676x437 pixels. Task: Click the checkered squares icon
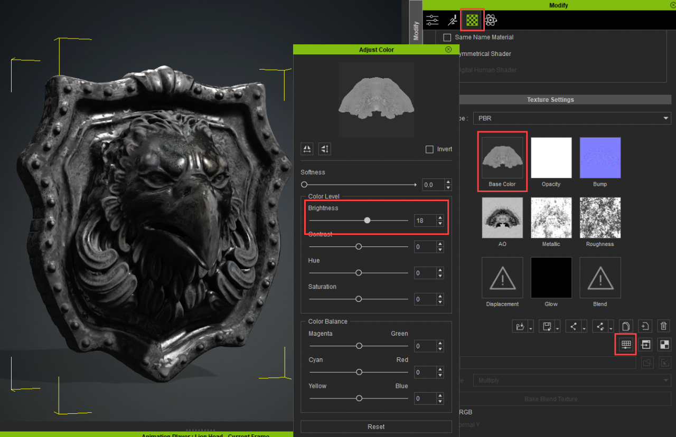(664, 345)
